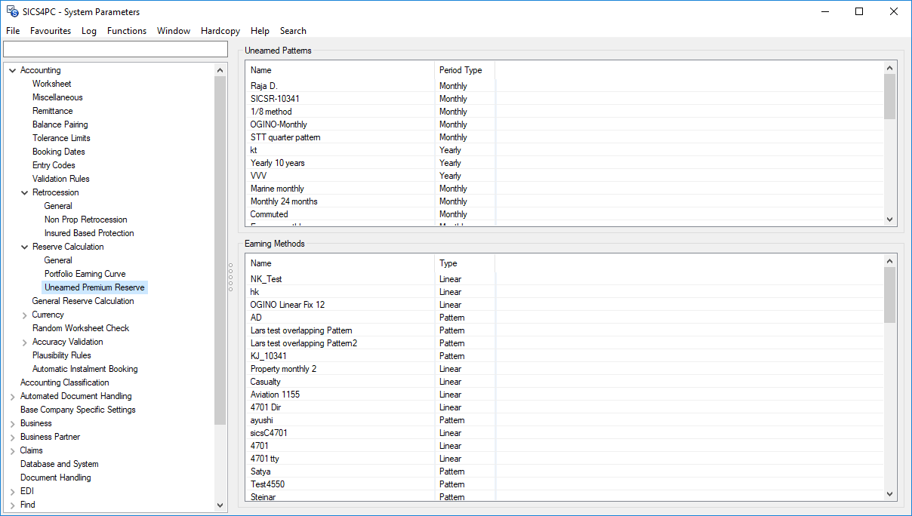912x516 pixels.
Task: Open Database and System parameters
Action: pyautogui.click(x=59, y=463)
